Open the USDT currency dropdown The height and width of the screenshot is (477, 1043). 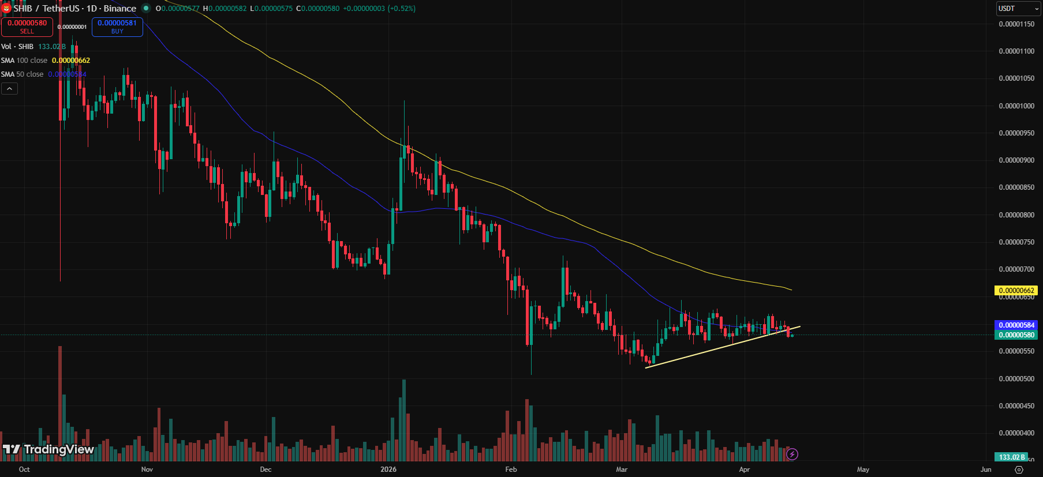(1019, 9)
